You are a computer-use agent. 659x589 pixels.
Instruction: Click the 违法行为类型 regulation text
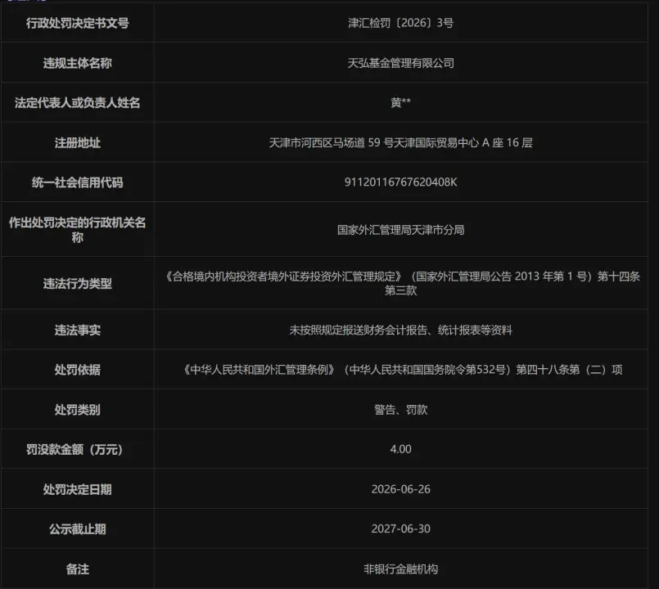pyautogui.click(x=400, y=283)
